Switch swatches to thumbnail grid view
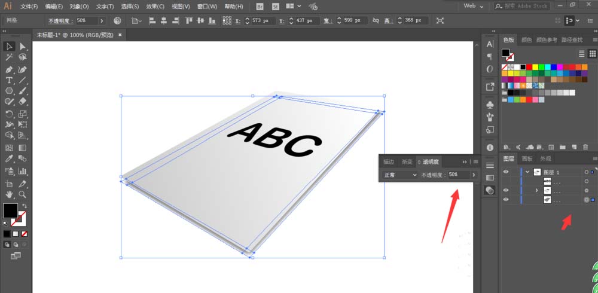 point(592,54)
